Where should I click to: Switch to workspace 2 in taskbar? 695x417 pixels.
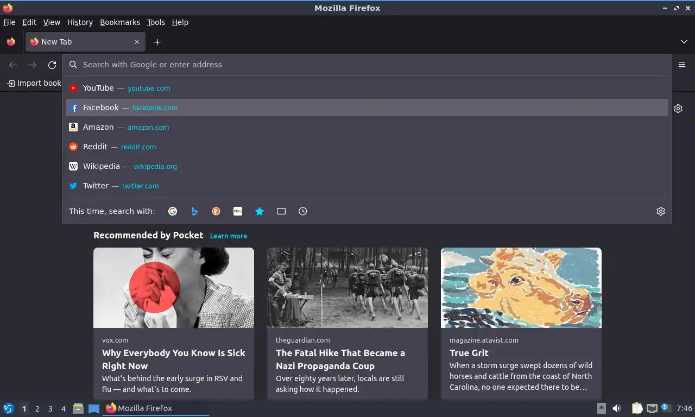point(37,409)
